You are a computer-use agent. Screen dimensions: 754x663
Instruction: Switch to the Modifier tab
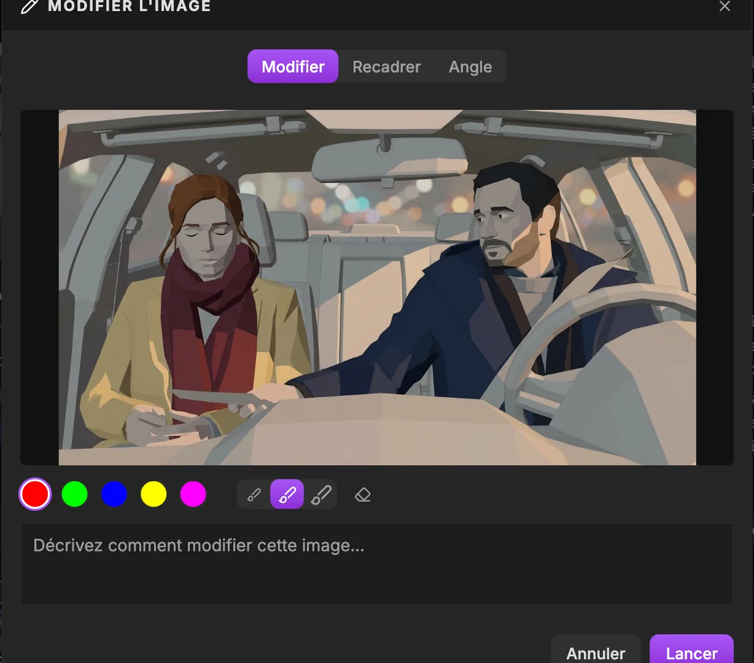[x=293, y=66]
